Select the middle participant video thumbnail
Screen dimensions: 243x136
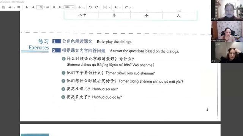tap(227, 31)
